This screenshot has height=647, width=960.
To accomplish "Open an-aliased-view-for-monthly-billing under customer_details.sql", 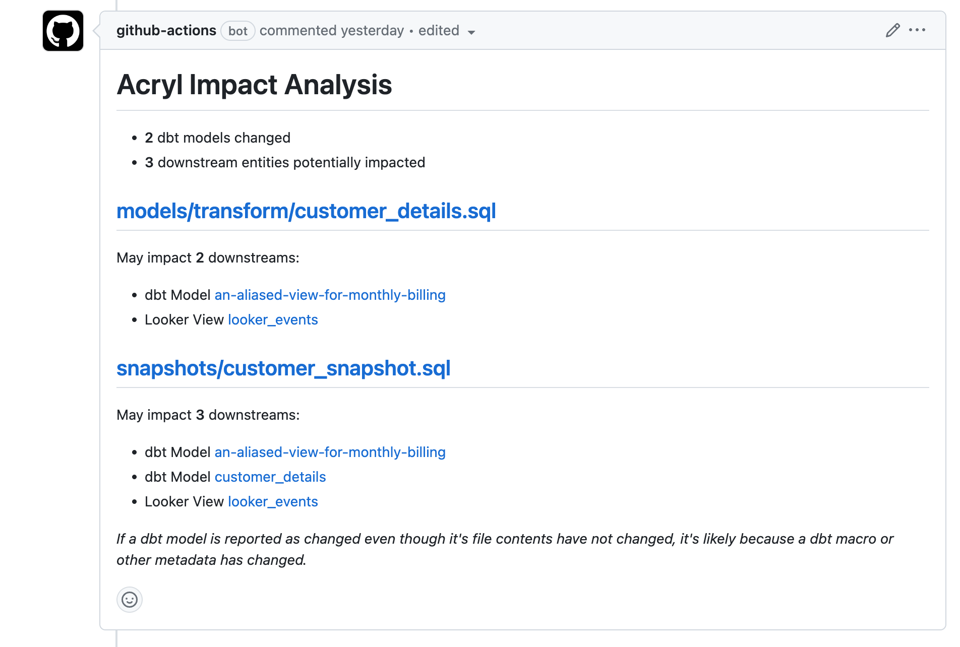I will pos(330,295).
